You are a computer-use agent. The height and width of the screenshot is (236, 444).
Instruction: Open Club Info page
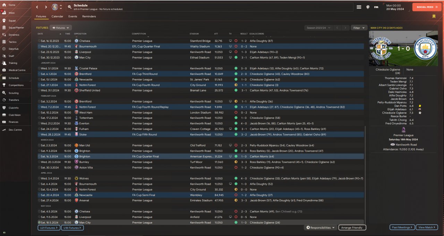(x=14, y=108)
